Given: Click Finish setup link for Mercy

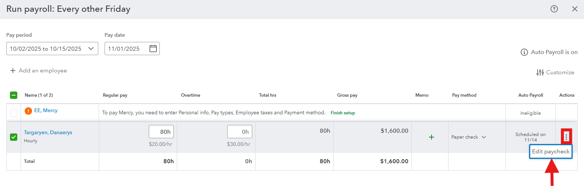Looking at the screenshot, I should point(343,113).
